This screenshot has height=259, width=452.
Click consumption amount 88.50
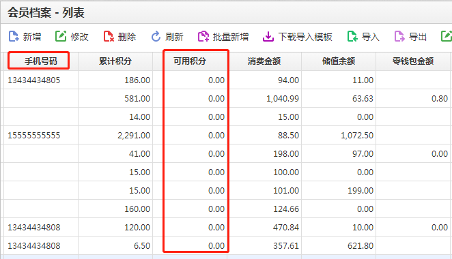tap(288, 135)
